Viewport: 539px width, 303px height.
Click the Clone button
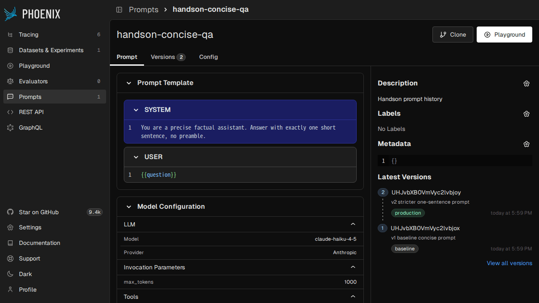point(453,35)
